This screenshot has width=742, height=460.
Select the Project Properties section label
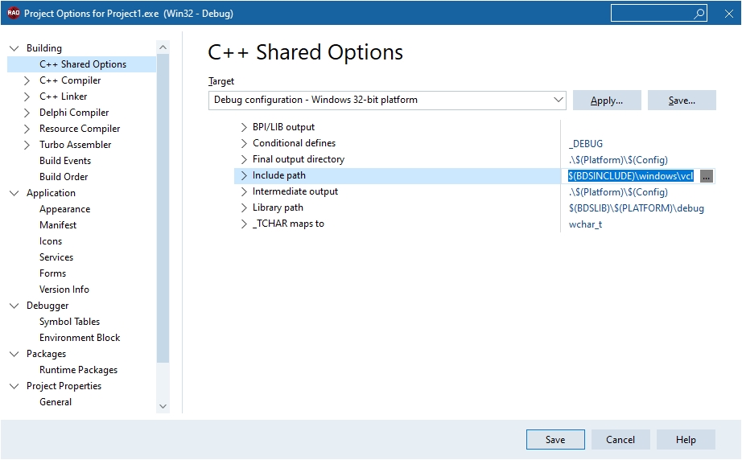tap(64, 386)
